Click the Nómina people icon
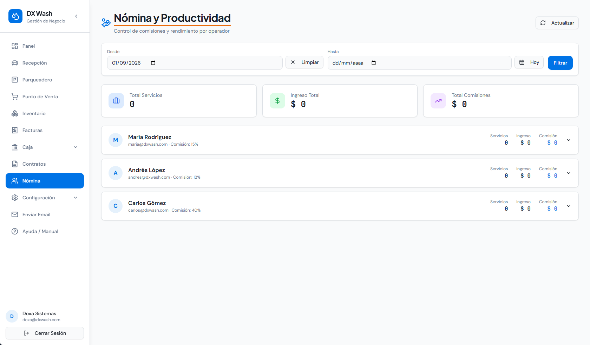The height and width of the screenshot is (345, 590). (x=15, y=181)
